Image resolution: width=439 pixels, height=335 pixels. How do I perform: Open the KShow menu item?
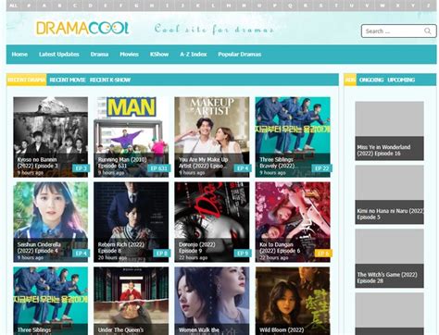click(159, 55)
